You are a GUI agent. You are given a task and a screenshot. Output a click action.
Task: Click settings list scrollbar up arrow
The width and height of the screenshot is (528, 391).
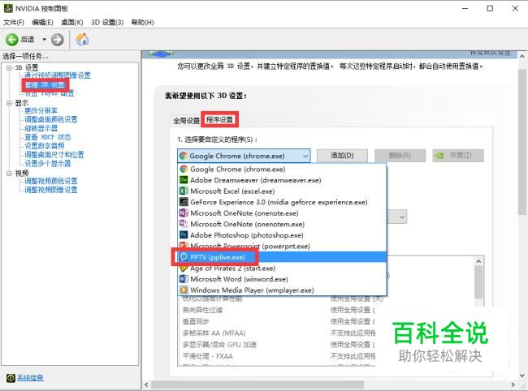[478, 261]
